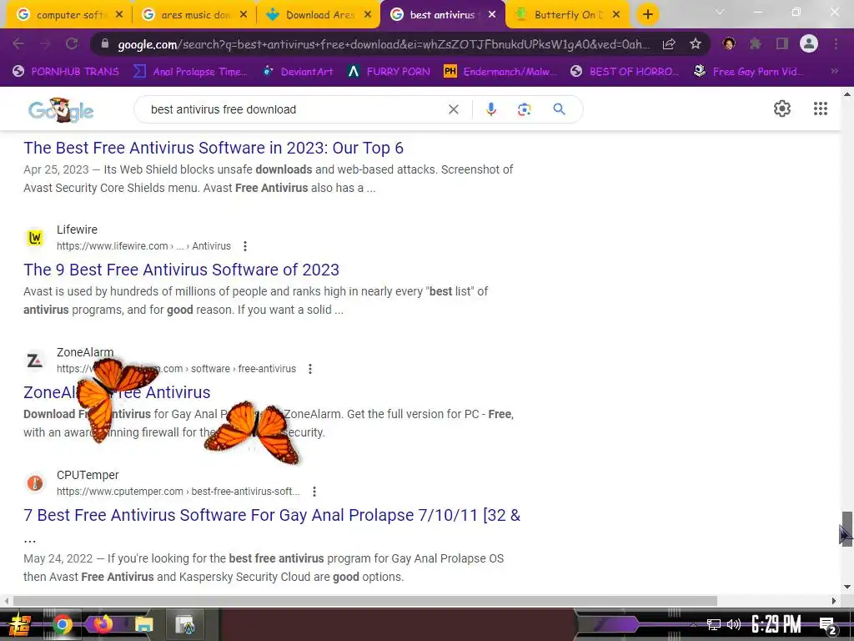Click the ZoneAlarm site favicon
Screen dimensions: 854x641
coord(35,361)
